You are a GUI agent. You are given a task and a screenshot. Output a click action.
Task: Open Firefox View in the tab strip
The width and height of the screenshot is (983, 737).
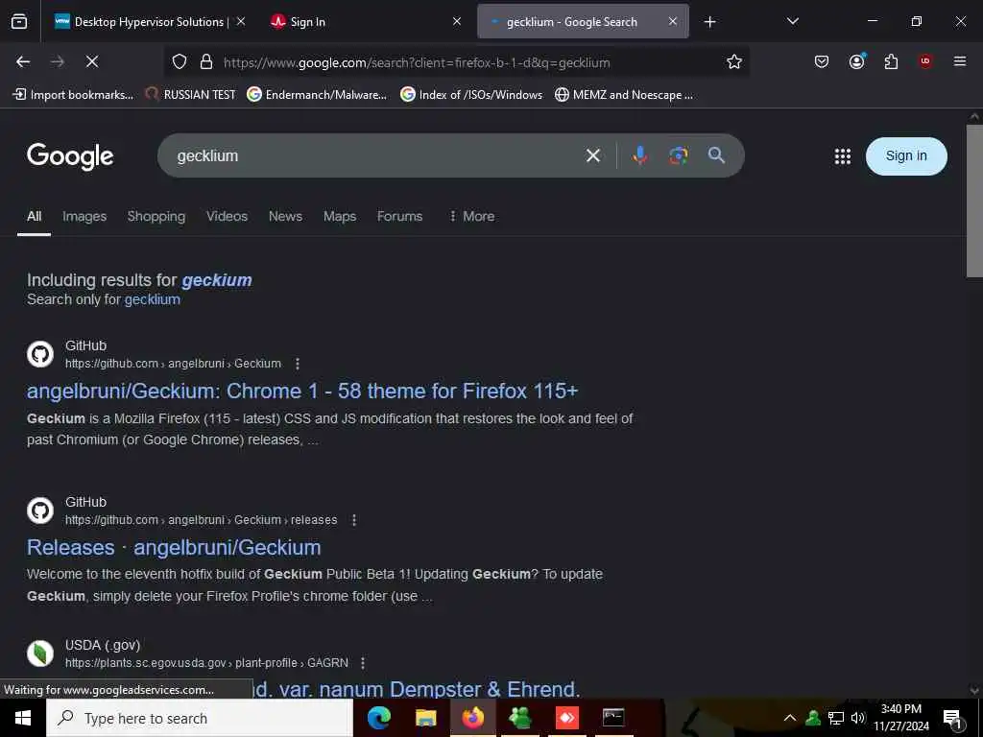(19, 22)
